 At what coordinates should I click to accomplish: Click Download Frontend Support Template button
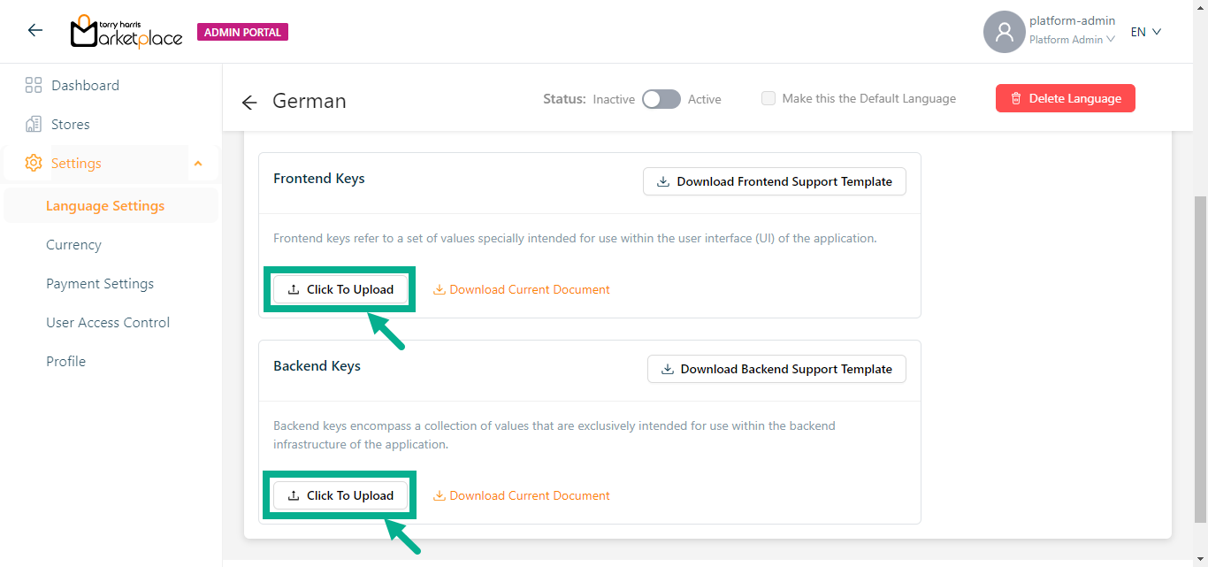775,181
